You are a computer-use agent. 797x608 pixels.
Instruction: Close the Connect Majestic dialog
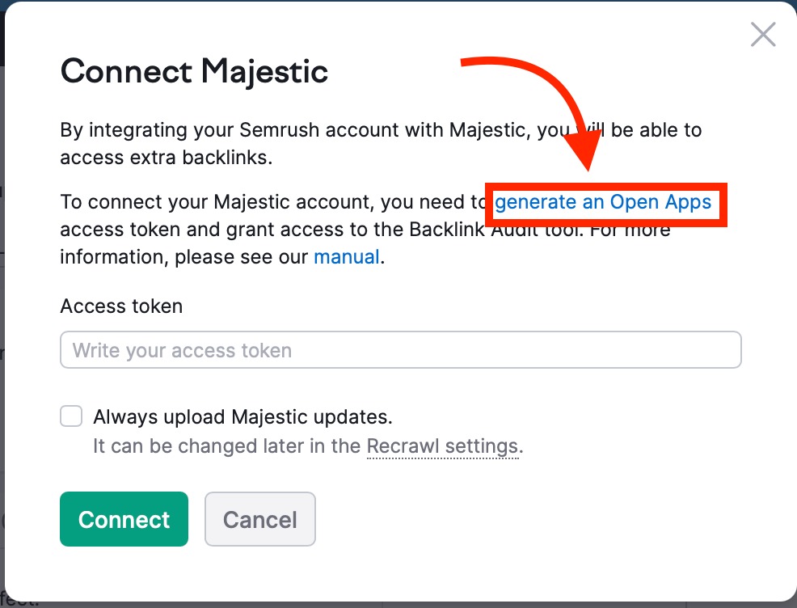point(761,34)
